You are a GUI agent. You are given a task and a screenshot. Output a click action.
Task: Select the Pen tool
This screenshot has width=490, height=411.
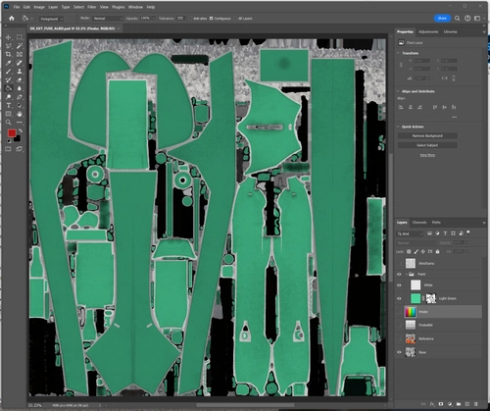click(x=20, y=97)
